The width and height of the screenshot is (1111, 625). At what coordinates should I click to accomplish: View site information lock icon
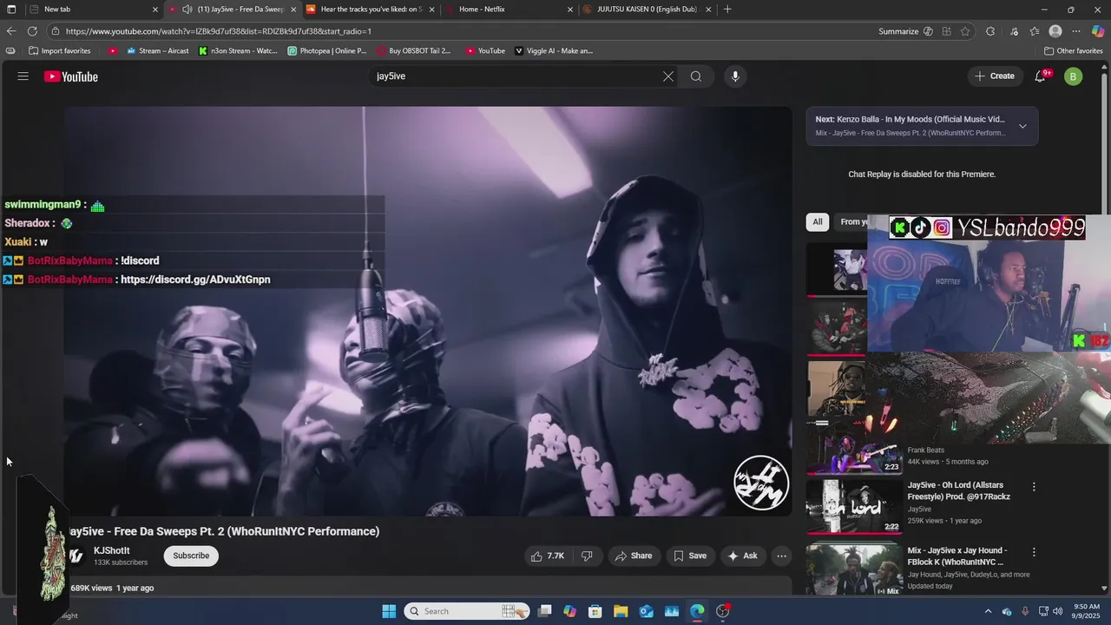click(56, 31)
